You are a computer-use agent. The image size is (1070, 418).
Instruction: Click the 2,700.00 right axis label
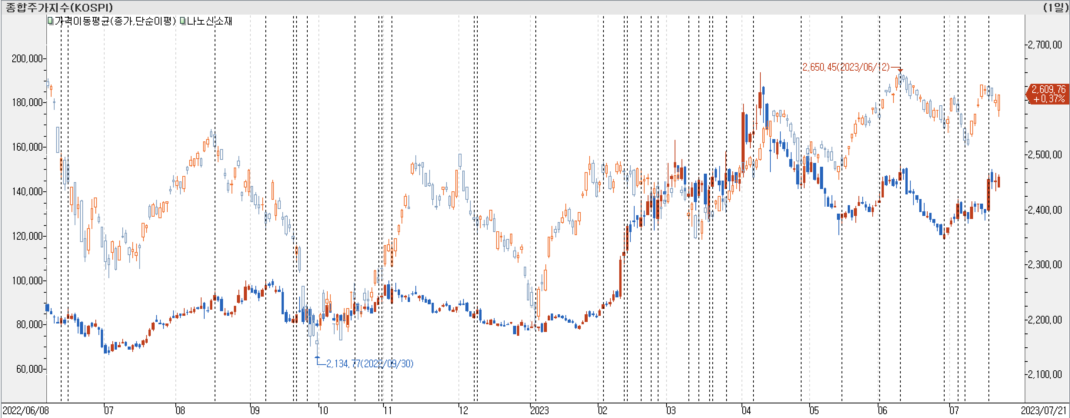(x=1045, y=45)
